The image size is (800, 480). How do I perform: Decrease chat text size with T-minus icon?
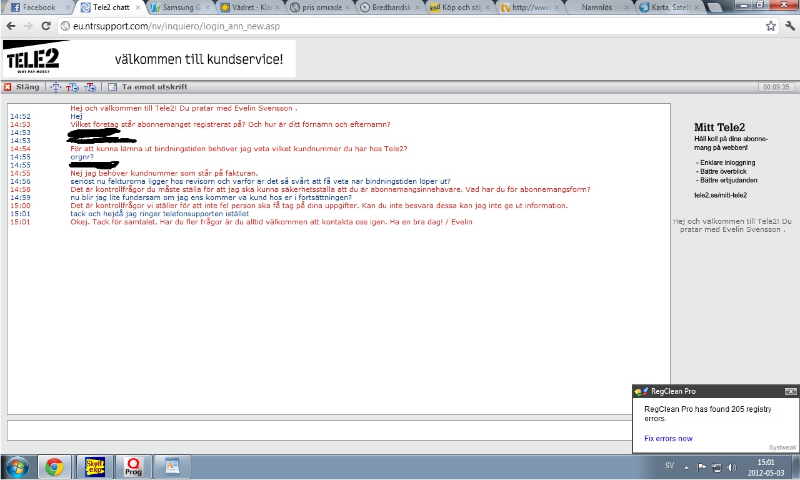click(x=72, y=87)
